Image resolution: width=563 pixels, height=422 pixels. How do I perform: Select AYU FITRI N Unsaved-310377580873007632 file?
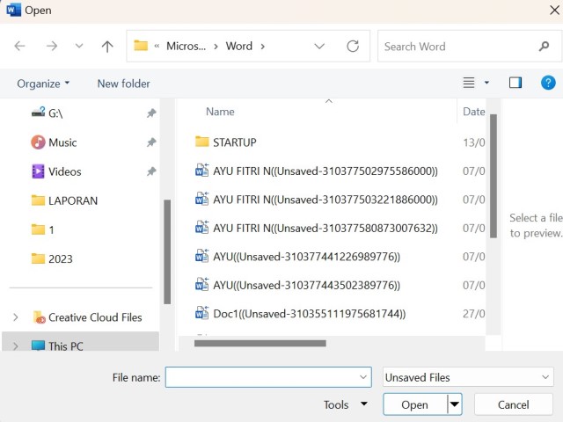[325, 229]
